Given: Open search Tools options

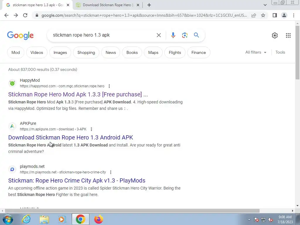Looking at the screenshot, I should click(x=280, y=52).
